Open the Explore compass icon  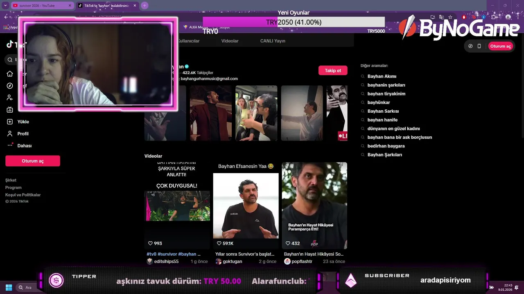click(10, 86)
